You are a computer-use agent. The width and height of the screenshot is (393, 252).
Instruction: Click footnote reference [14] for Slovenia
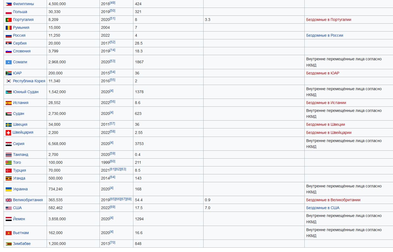(x=112, y=50)
